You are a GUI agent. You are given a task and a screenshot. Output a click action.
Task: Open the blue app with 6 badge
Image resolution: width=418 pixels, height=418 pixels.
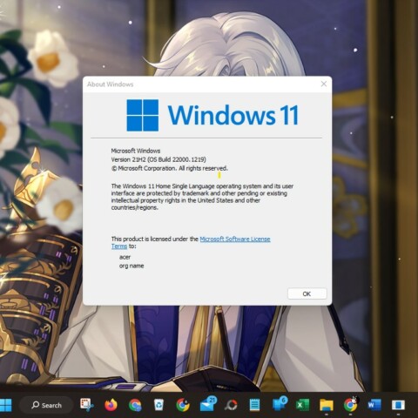[x=280, y=404]
